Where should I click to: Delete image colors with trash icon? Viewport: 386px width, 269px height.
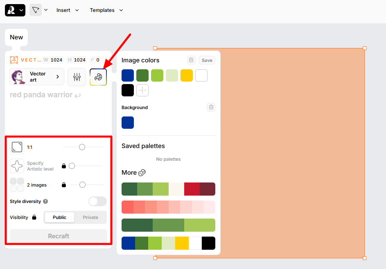click(x=191, y=60)
